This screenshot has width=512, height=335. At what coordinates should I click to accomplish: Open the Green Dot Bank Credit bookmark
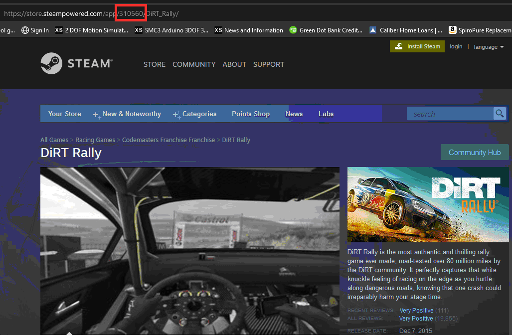[x=326, y=30]
